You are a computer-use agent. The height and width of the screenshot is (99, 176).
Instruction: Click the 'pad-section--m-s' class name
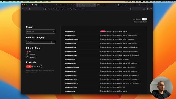tap(71, 71)
